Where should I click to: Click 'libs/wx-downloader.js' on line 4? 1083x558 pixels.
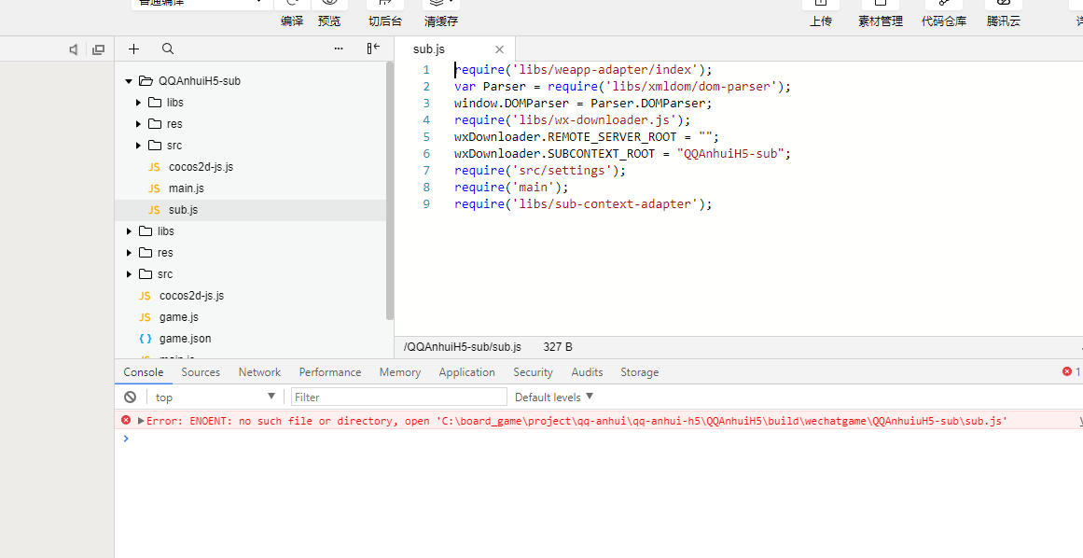[x=597, y=119]
